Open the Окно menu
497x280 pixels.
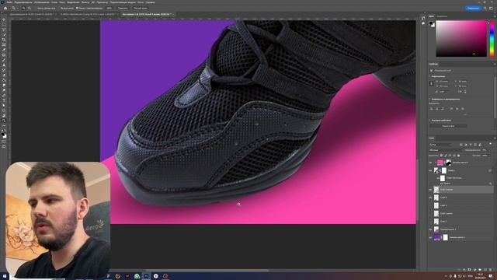[141, 2]
